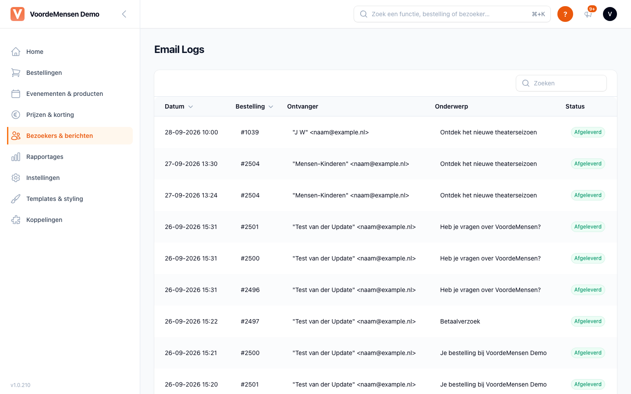Click the calendar icon for Evenementen & producten

click(x=16, y=94)
